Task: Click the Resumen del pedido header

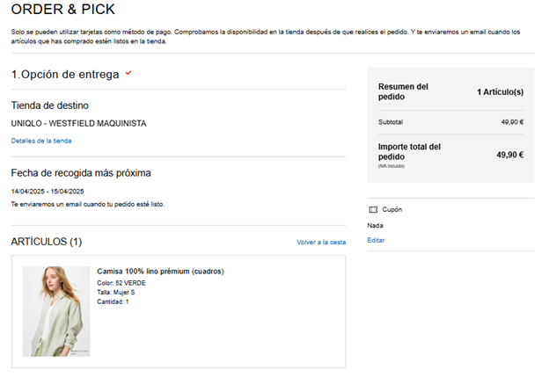Action: click(x=403, y=91)
